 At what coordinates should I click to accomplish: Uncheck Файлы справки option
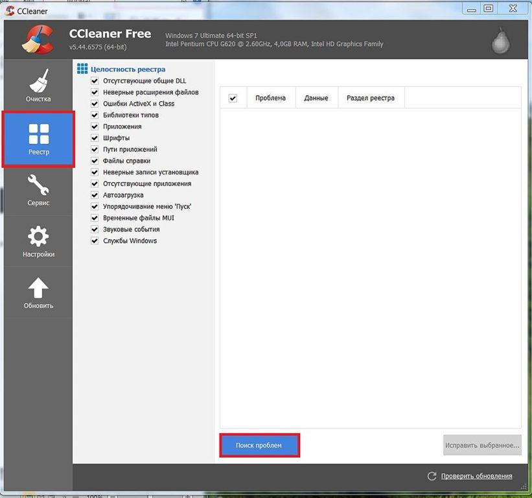click(95, 161)
